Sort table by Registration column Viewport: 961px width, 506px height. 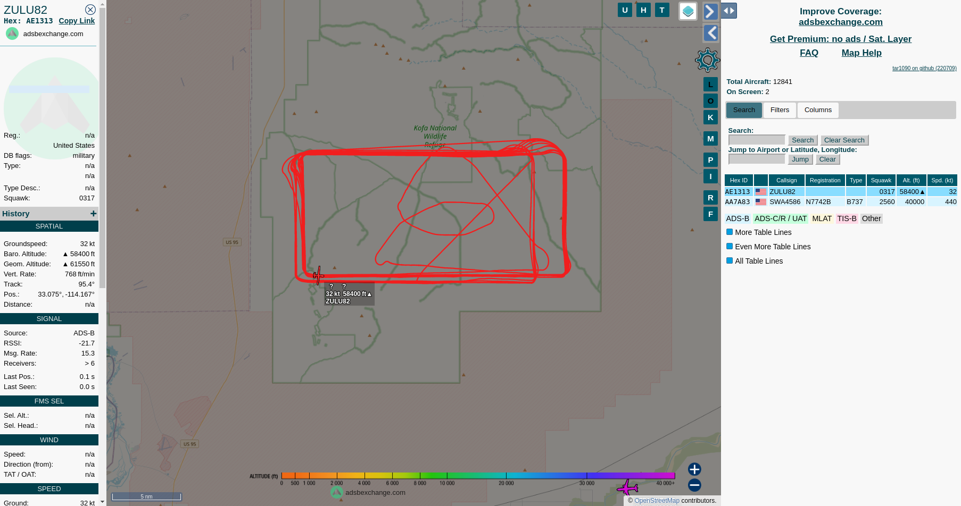[x=825, y=180]
